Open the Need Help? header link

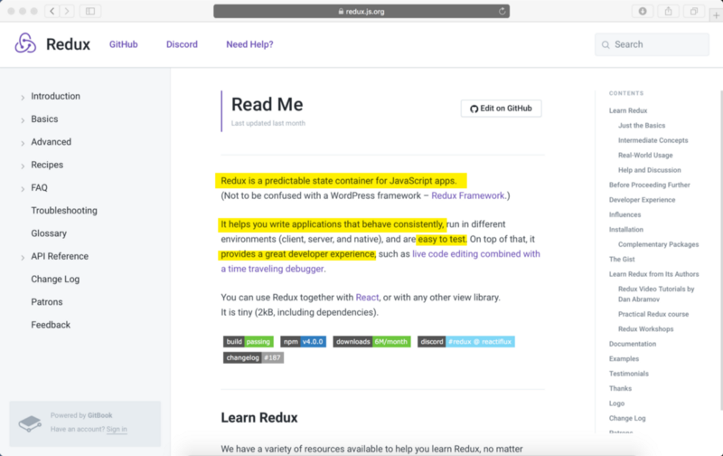point(249,44)
